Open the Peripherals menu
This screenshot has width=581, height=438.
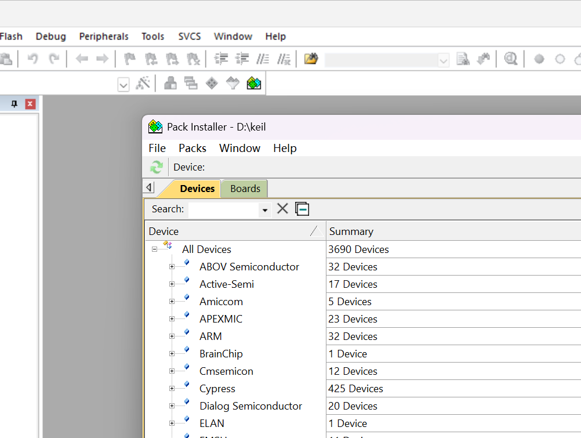(104, 37)
